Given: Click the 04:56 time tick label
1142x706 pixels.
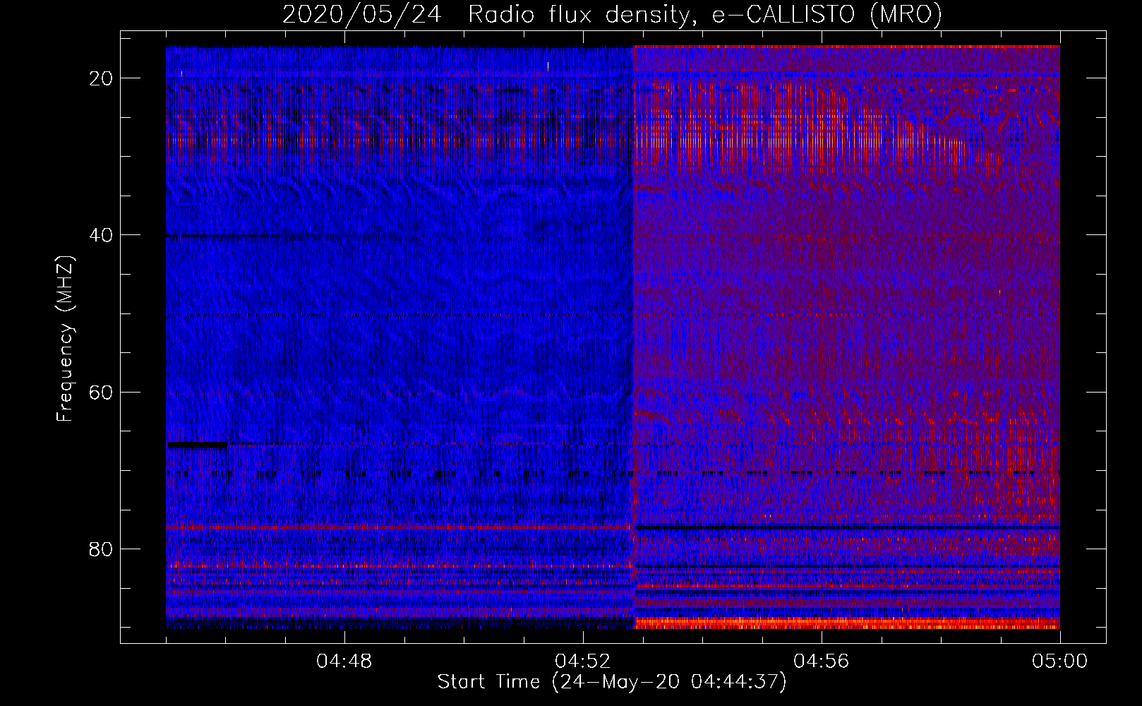Looking at the screenshot, I should click(x=822, y=662).
